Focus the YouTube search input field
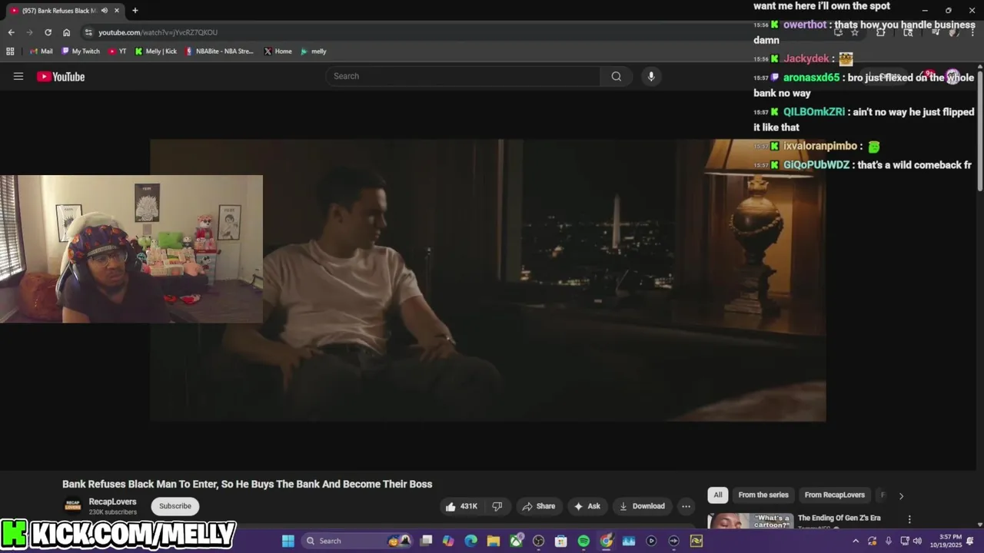The width and height of the screenshot is (984, 553). point(464,76)
